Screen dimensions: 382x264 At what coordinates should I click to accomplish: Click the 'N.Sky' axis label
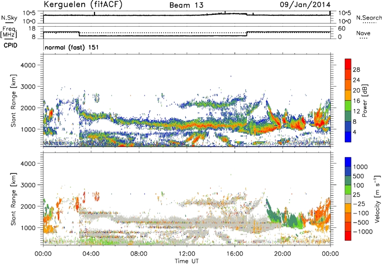pyautogui.click(x=9, y=18)
